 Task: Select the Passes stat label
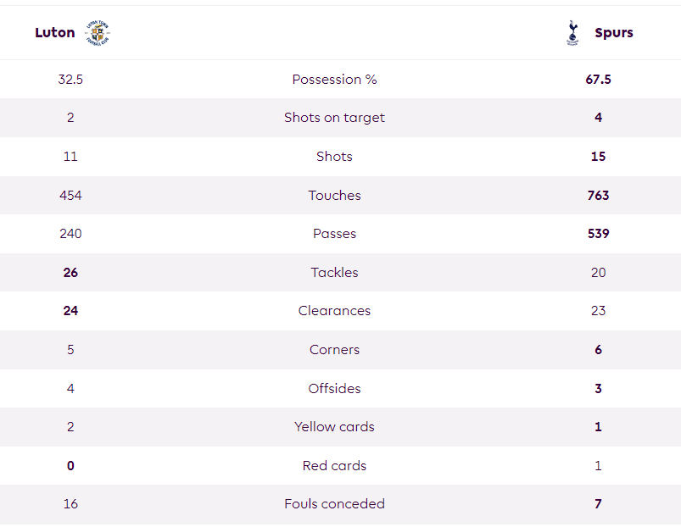click(334, 234)
